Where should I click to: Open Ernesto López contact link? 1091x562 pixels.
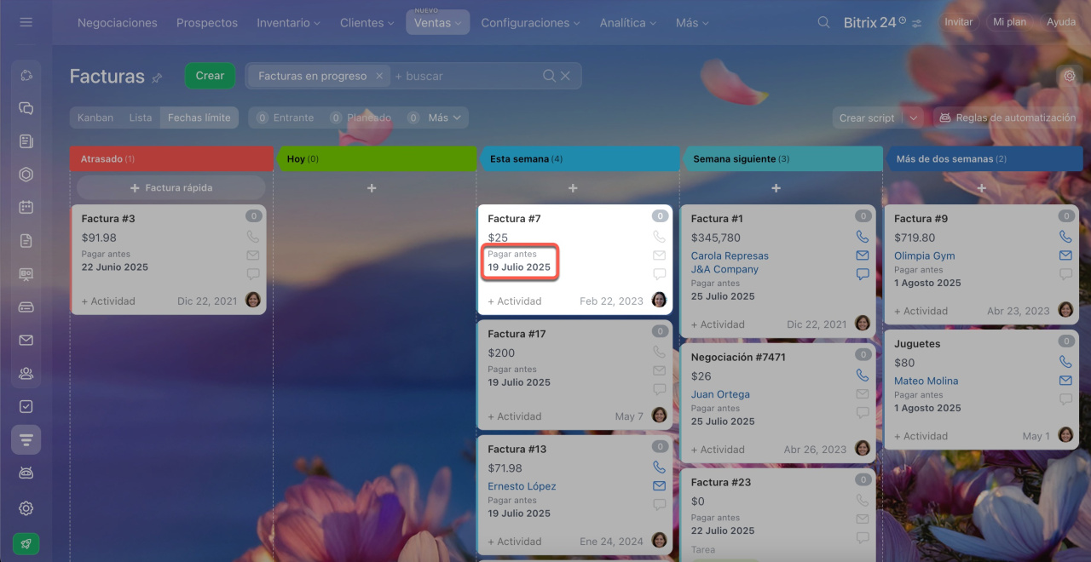(x=522, y=486)
